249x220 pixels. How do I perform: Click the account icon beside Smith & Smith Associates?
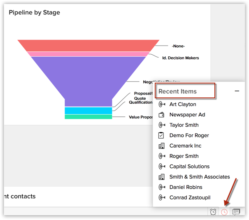pos(162,177)
